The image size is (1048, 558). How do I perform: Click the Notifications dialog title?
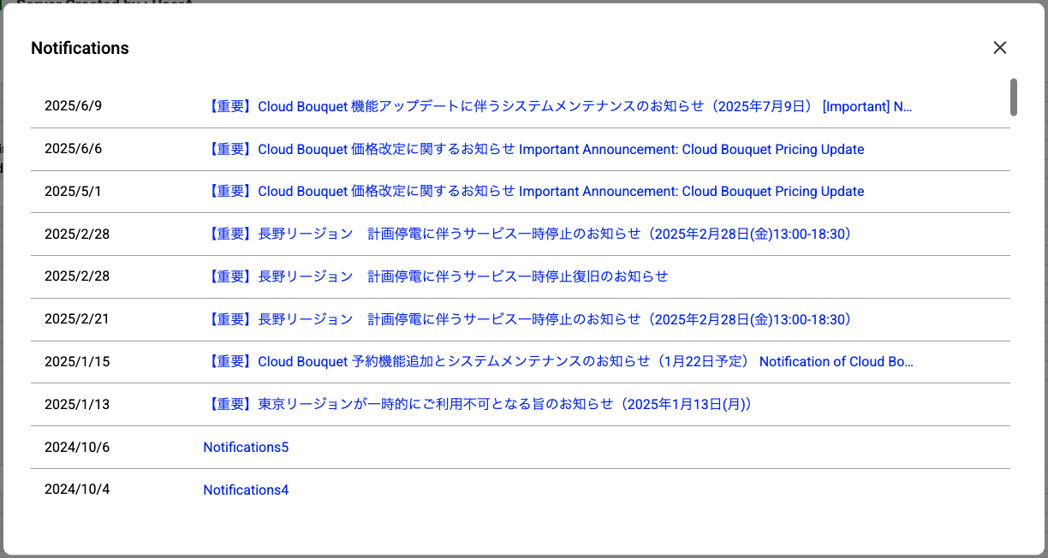pyautogui.click(x=80, y=48)
